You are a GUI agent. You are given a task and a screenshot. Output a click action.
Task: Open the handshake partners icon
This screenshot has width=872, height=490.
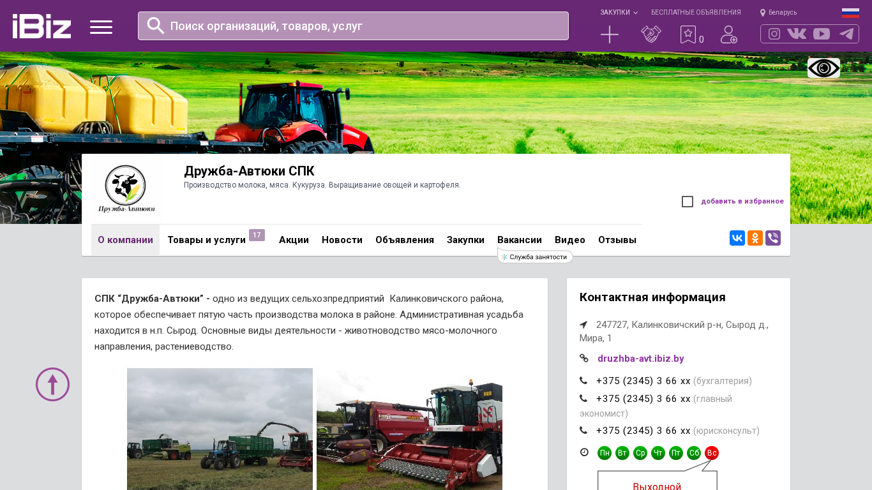651,34
